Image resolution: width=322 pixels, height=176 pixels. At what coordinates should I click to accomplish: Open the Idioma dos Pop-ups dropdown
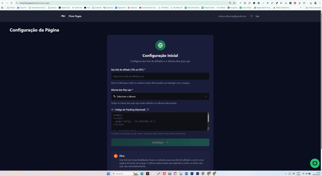point(160,96)
